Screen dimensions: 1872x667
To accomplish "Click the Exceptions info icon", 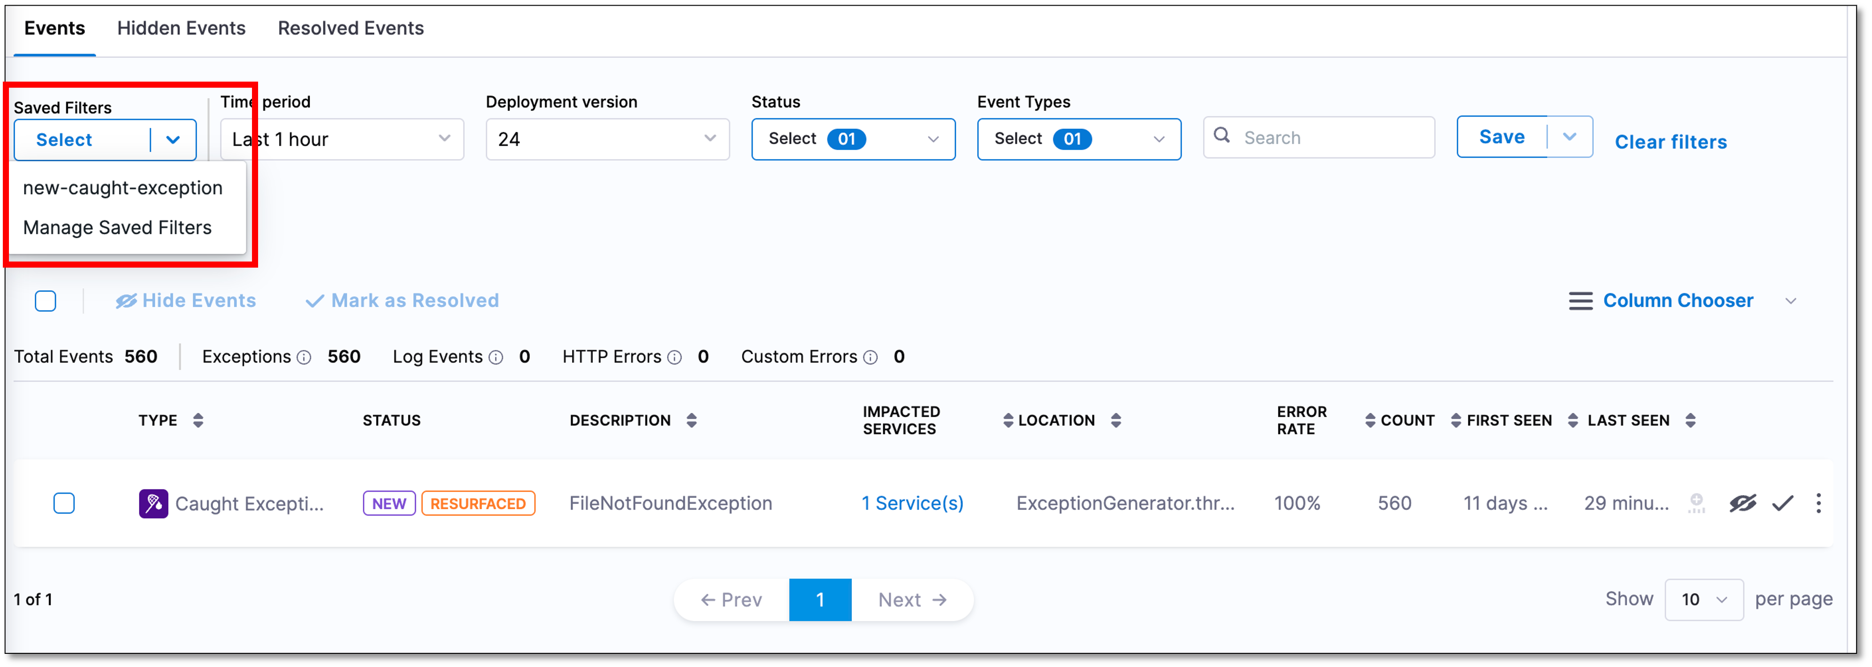I will tap(305, 357).
